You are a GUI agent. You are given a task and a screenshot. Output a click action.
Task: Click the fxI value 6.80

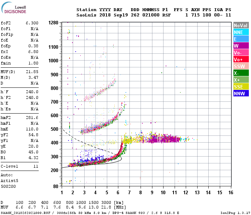click(x=33, y=52)
